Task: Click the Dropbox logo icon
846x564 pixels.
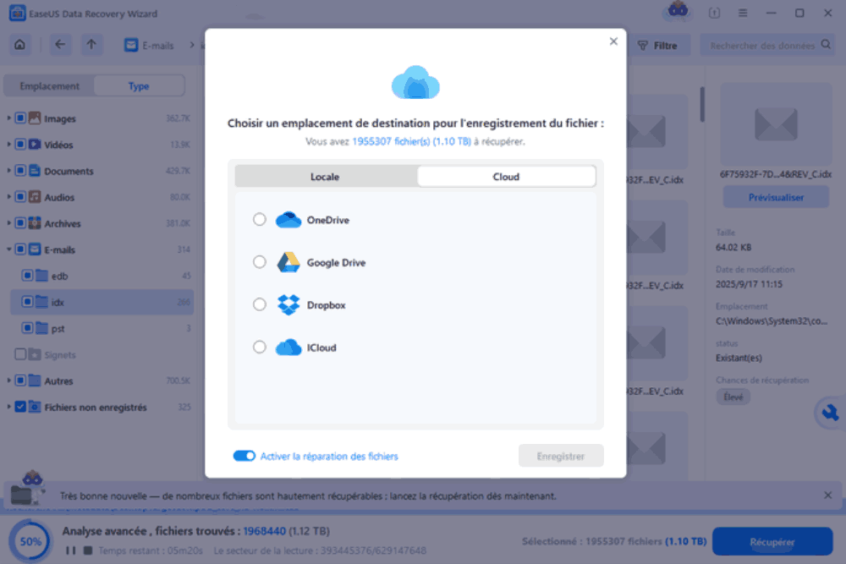Action: coord(288,304)
